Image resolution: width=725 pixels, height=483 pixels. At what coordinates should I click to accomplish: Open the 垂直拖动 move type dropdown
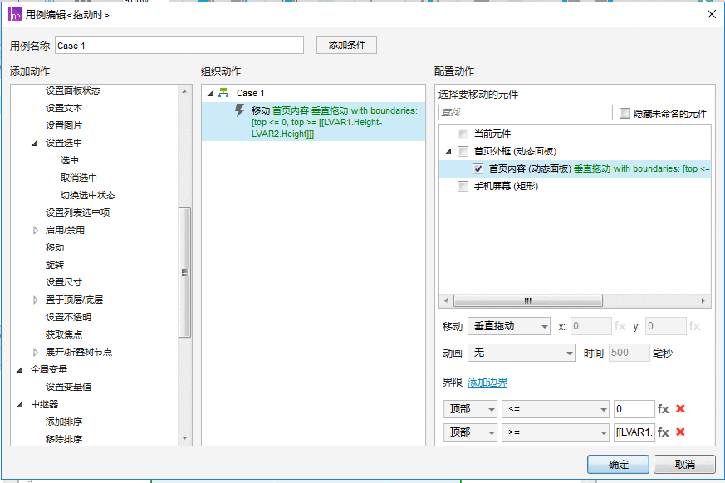509,326
